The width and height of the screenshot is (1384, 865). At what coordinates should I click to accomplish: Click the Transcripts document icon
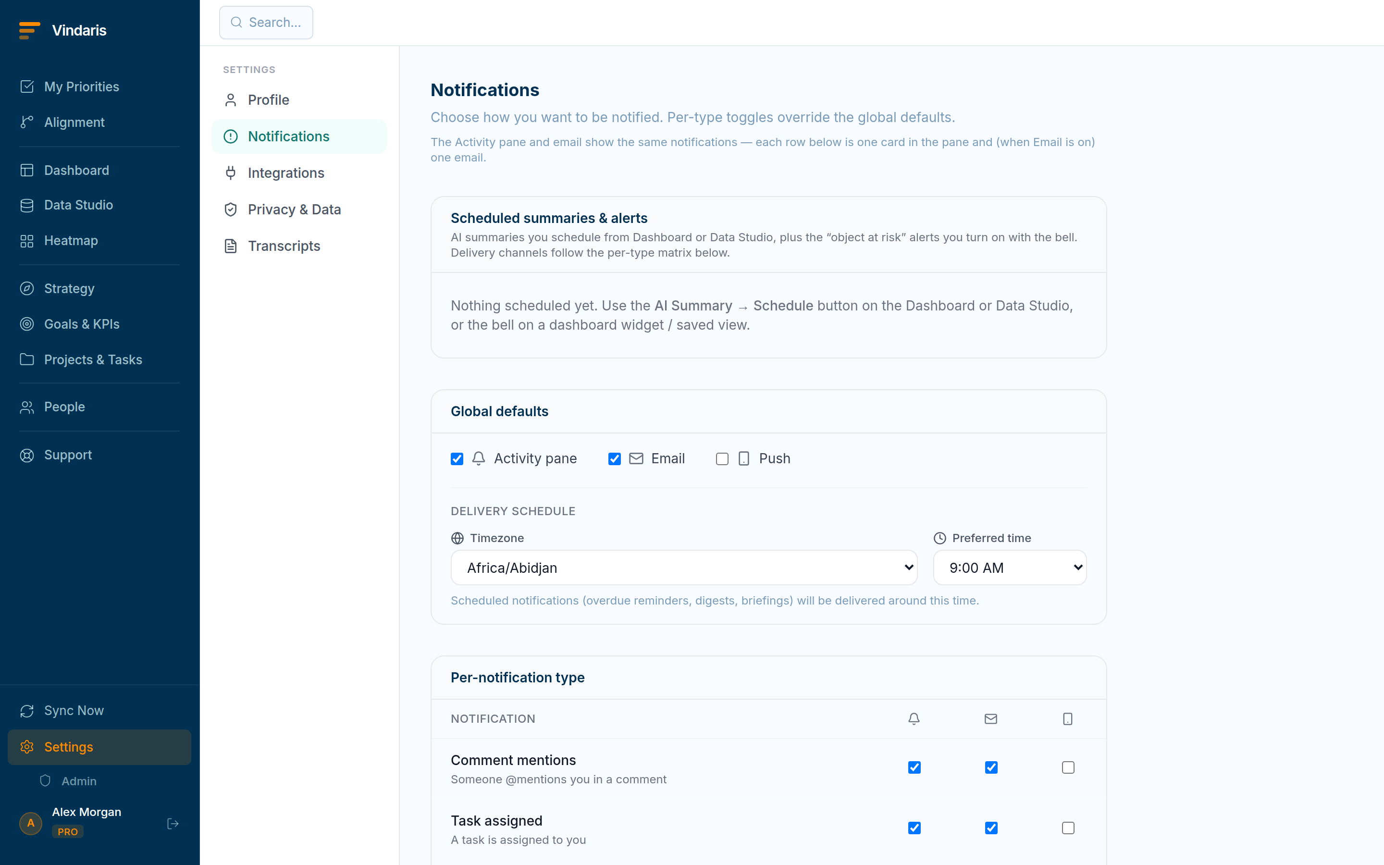(231, 246)
